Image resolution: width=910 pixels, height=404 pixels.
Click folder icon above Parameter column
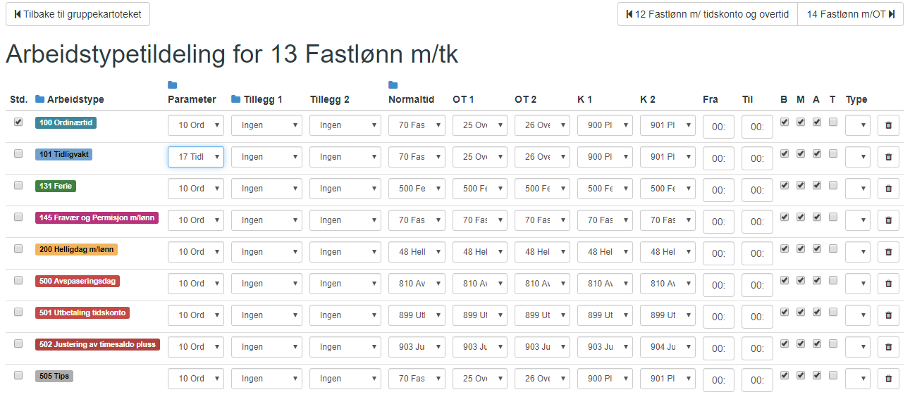coord(173,85)
